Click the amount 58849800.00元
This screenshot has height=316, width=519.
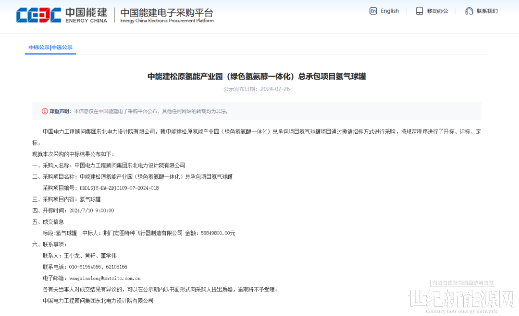tap(218, 233)
